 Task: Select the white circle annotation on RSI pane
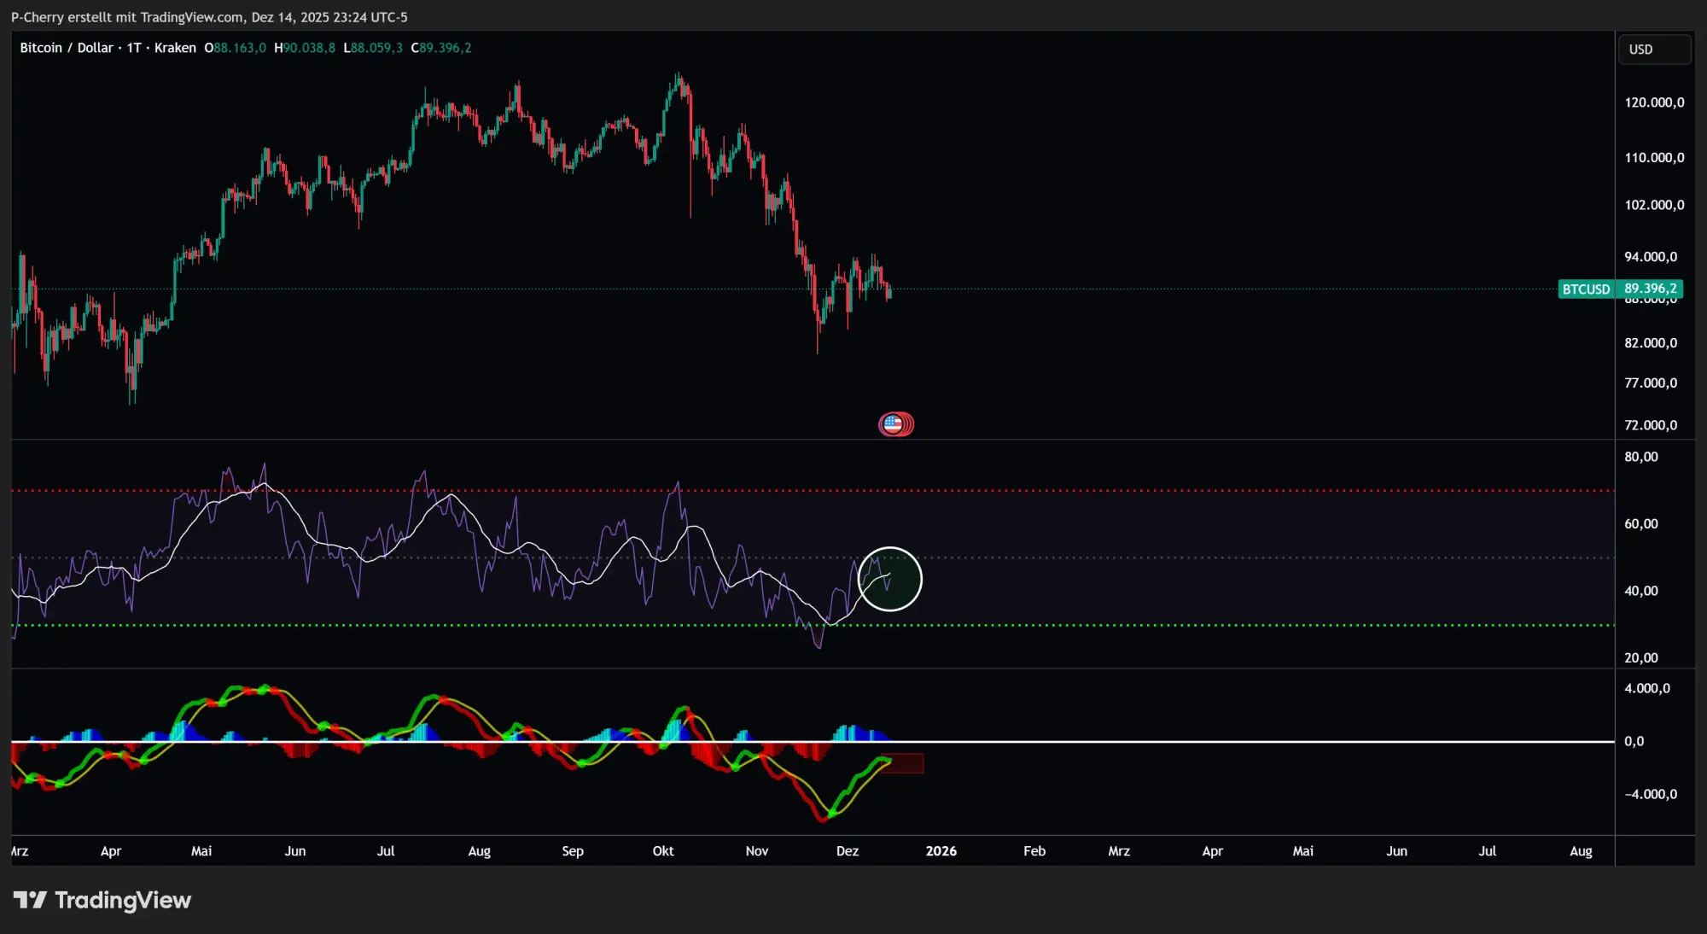pos(890,579)
